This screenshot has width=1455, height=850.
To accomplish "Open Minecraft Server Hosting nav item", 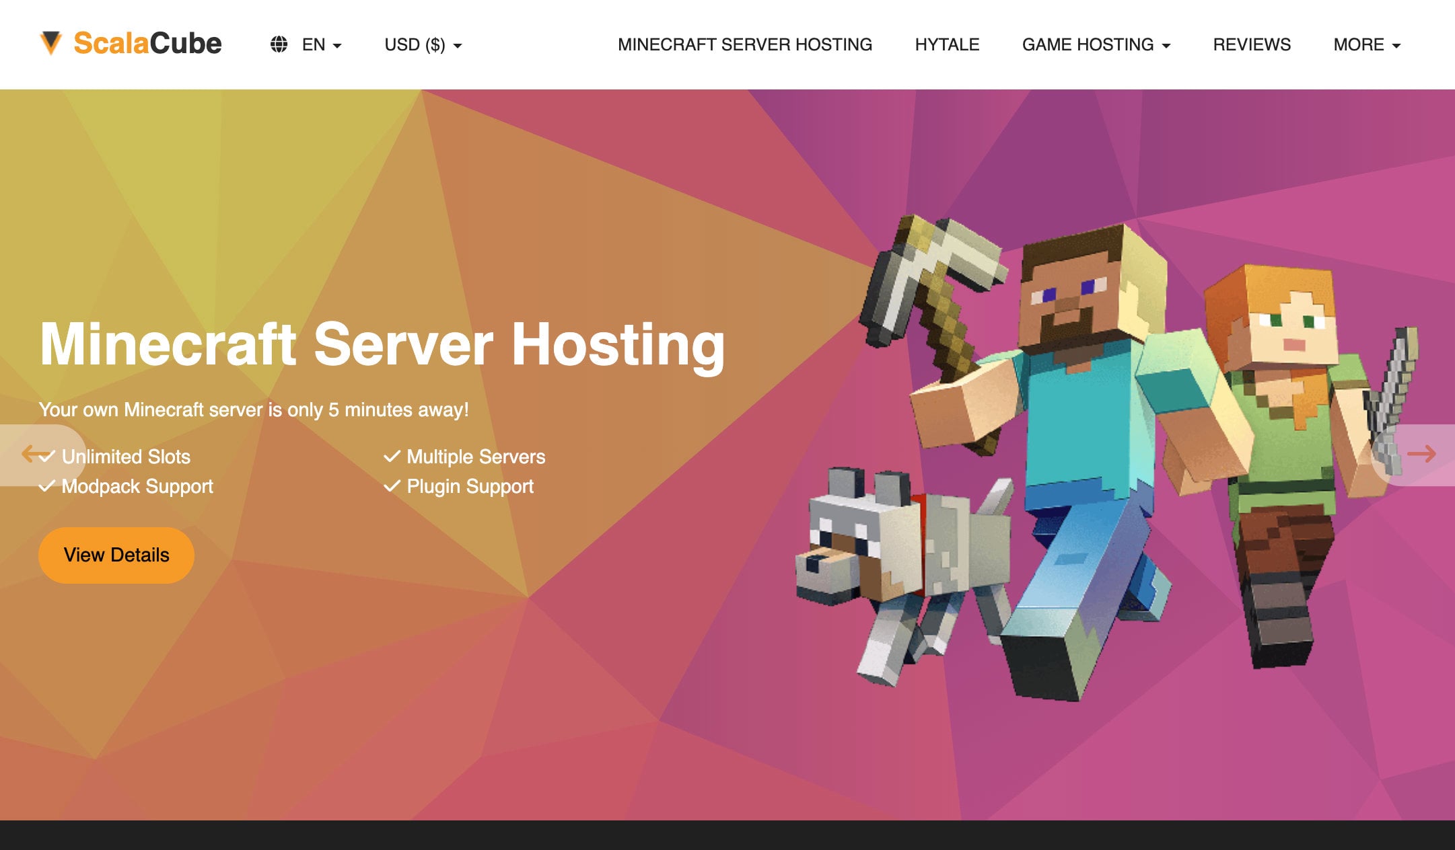I will pyautogui.click(x=745, y=45).
